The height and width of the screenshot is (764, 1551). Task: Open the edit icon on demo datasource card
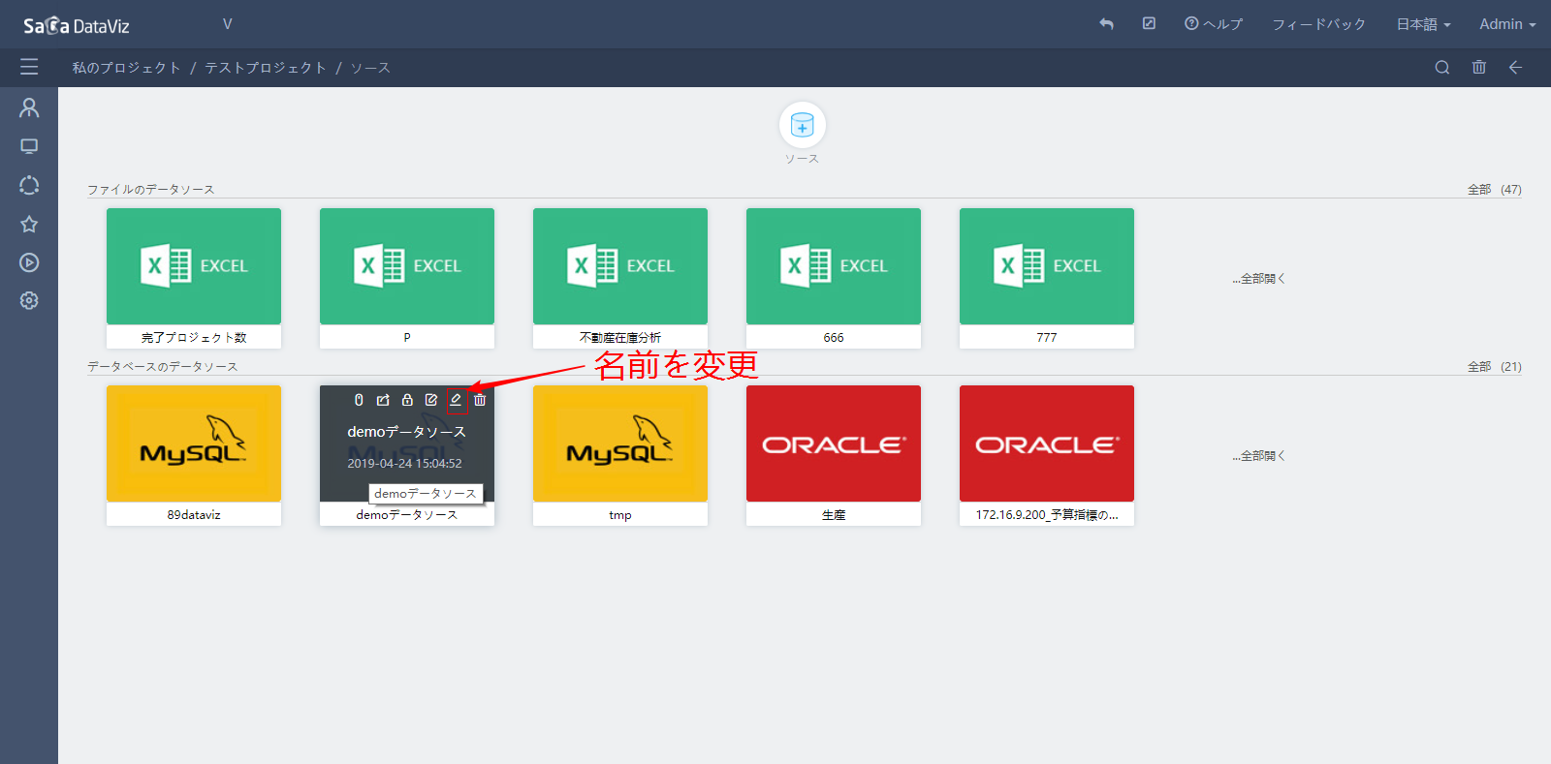pyautogui.click(x=431, y=400)
